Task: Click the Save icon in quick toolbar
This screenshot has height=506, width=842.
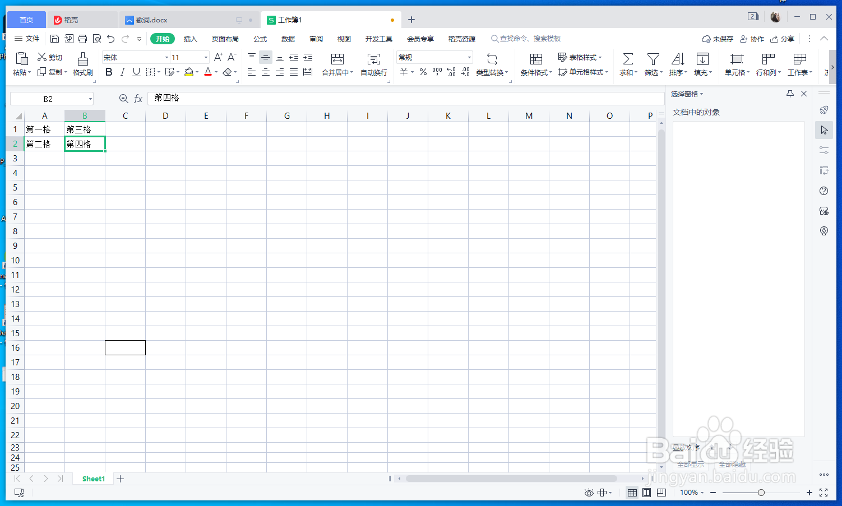Action: [x=54, y=39]
